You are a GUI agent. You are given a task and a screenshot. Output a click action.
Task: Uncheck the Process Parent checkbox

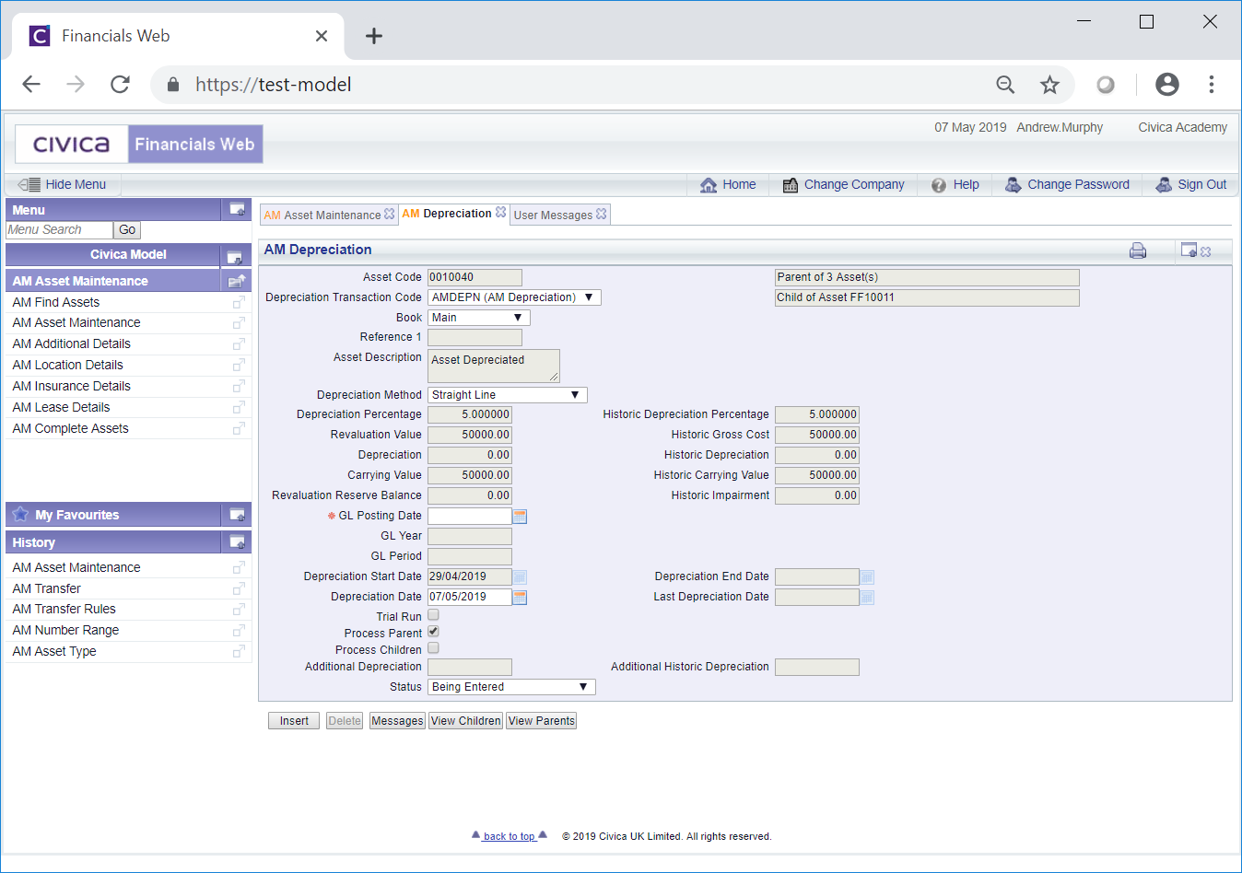[x=433, y=632]
